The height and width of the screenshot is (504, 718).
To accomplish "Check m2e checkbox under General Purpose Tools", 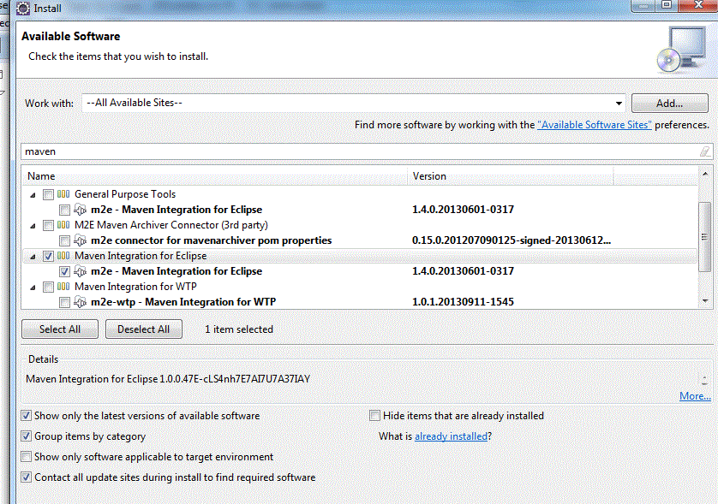I will pos(64,210).
